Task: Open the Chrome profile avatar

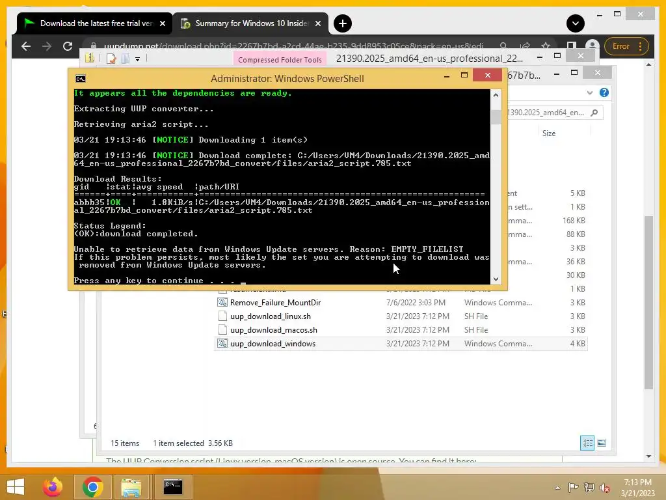Action: 592,46
